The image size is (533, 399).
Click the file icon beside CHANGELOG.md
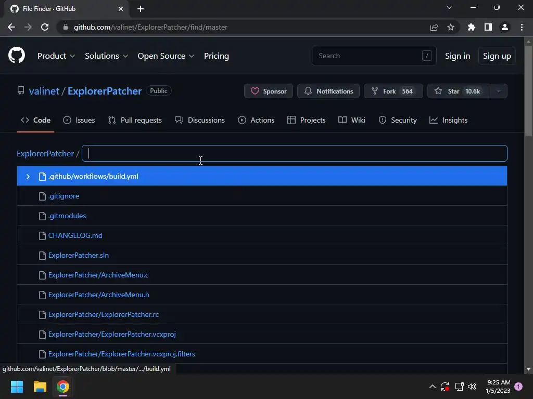pyautogui.click(x=42, y=235)
